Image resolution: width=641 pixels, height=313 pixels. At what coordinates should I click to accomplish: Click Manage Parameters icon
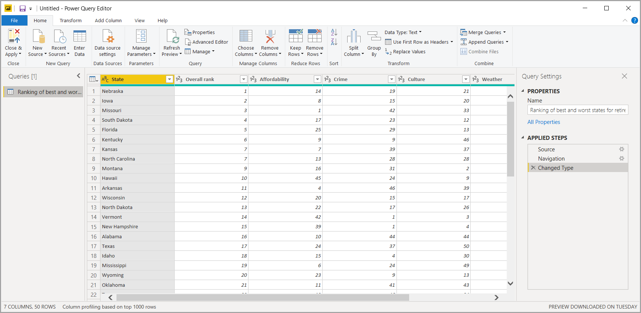pos(141,36)
